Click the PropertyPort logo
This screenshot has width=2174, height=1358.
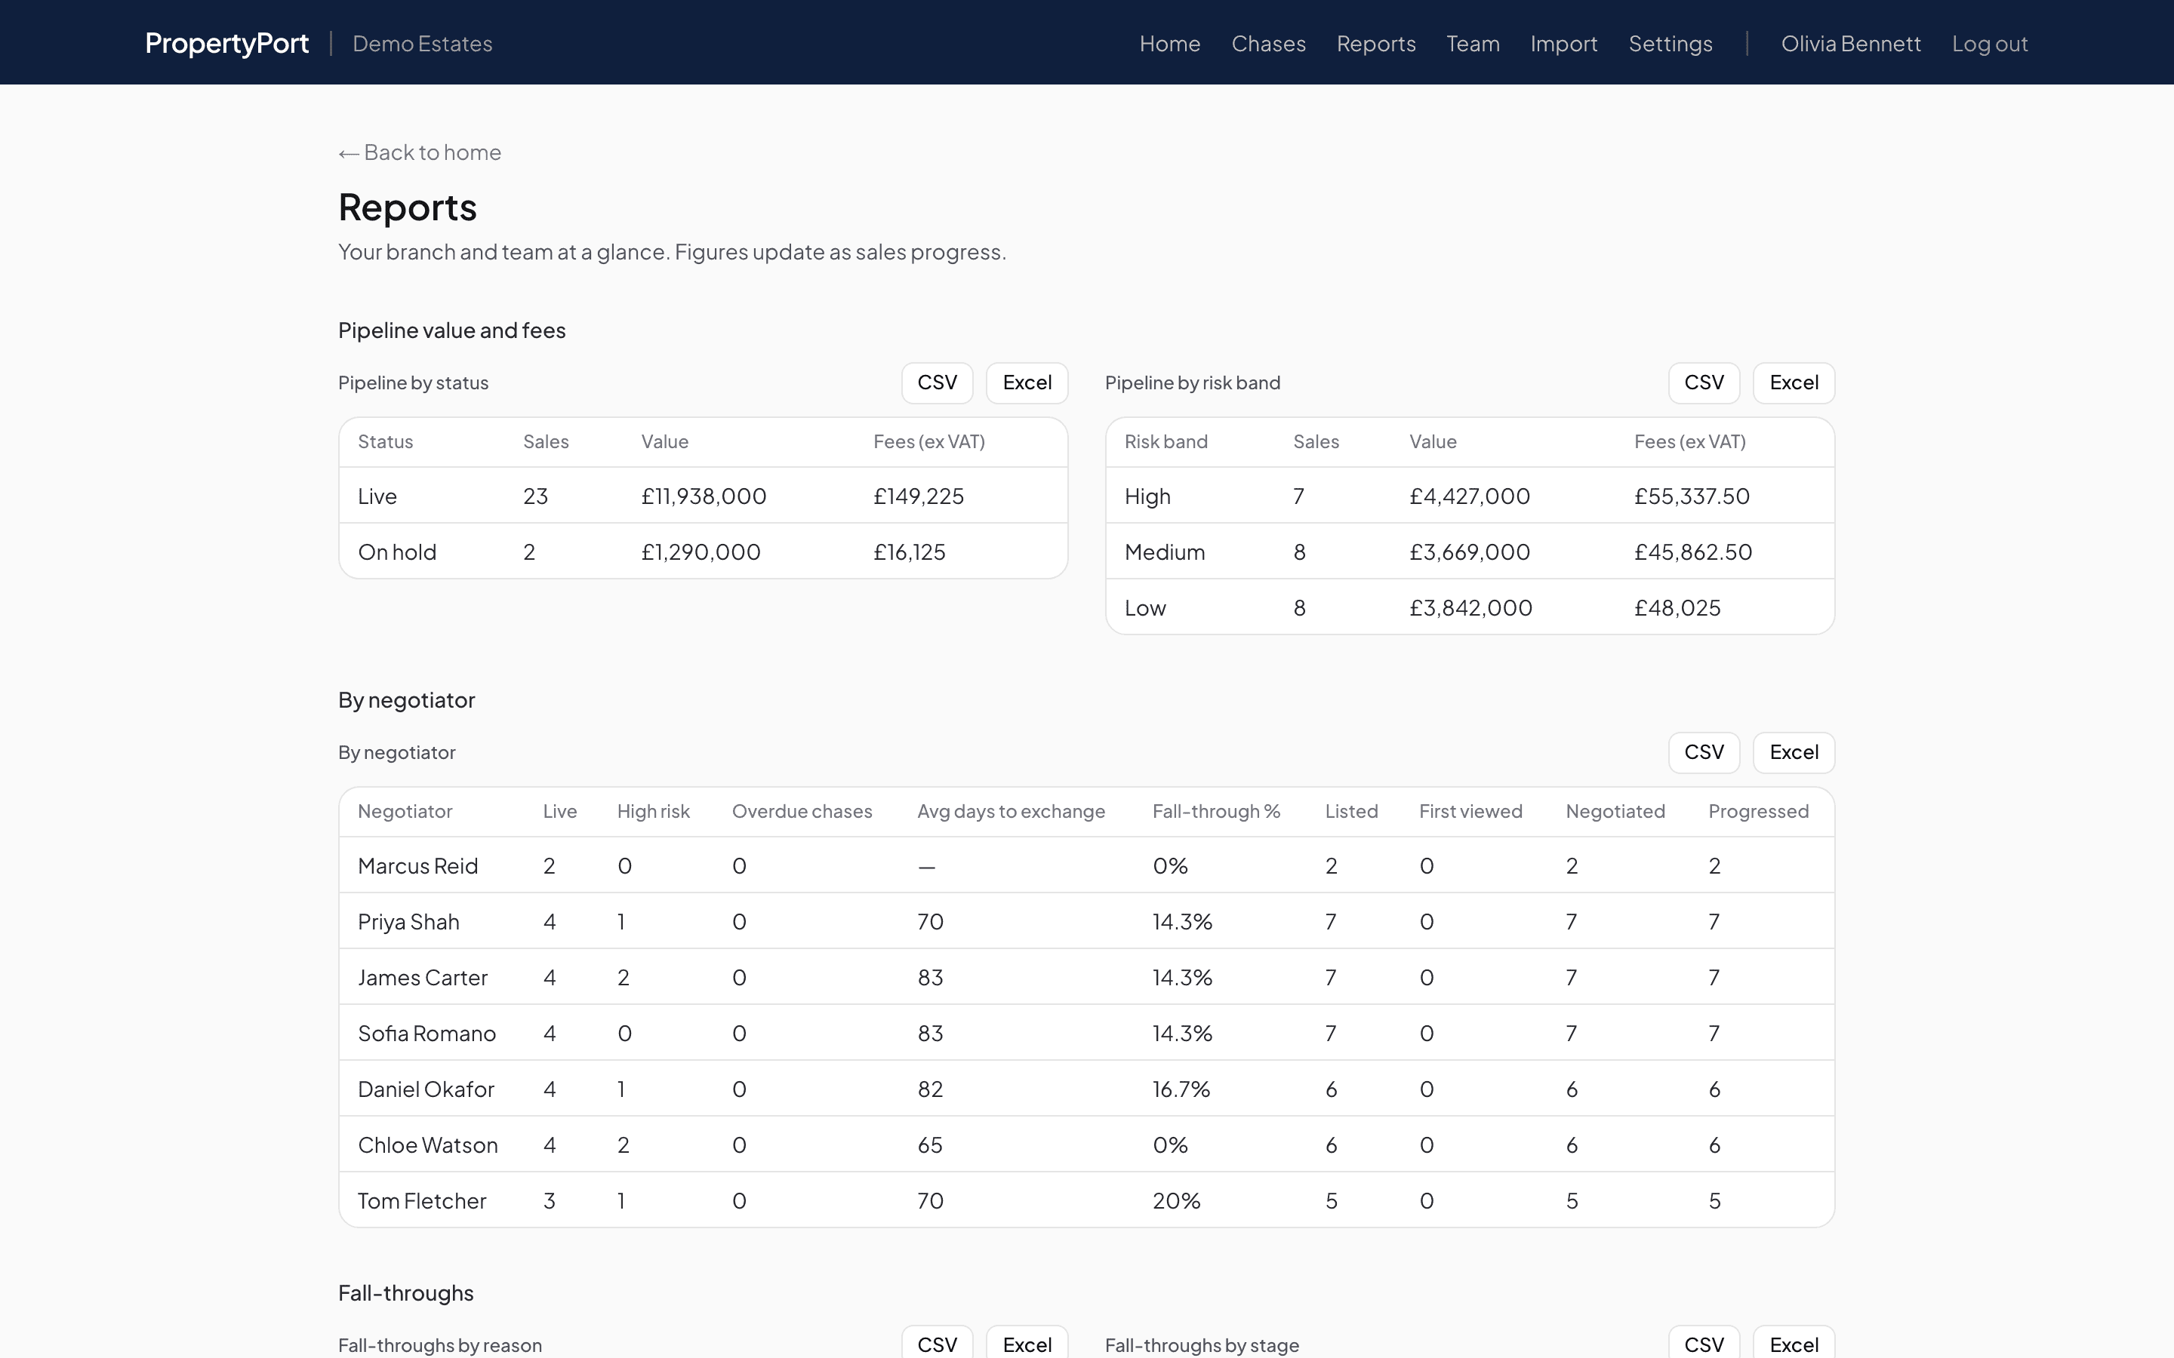(x=226, y=43)
